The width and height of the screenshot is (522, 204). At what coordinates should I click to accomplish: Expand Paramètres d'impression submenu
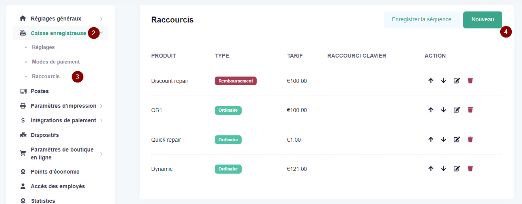click(x=101, y=106)
